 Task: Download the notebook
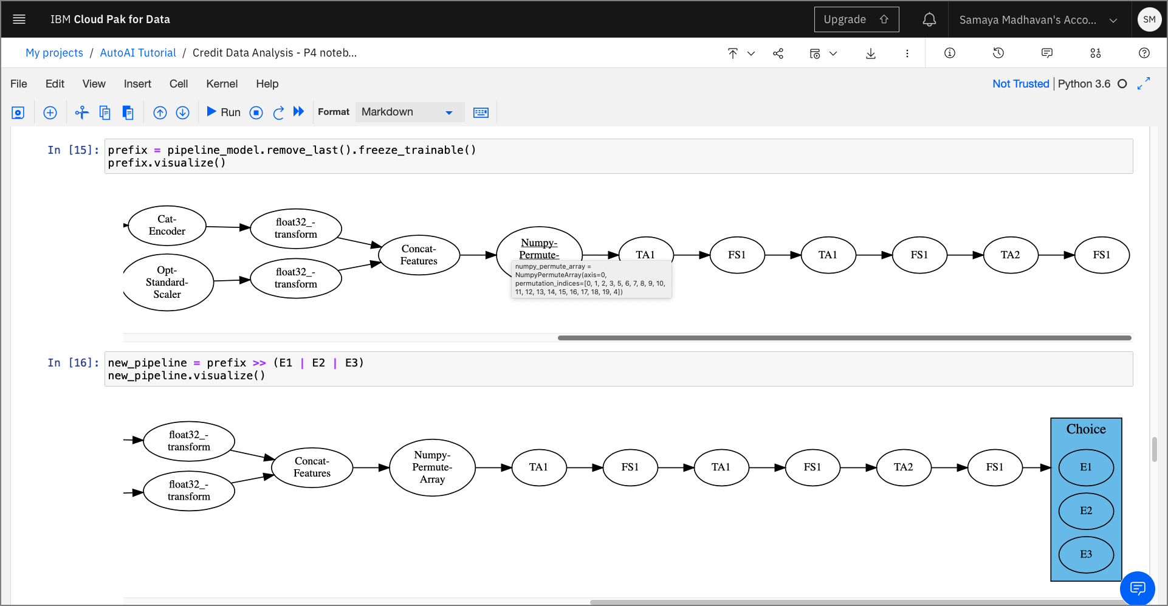(870, 53)
